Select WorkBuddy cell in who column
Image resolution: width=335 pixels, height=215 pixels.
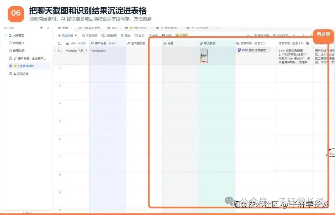71,51
